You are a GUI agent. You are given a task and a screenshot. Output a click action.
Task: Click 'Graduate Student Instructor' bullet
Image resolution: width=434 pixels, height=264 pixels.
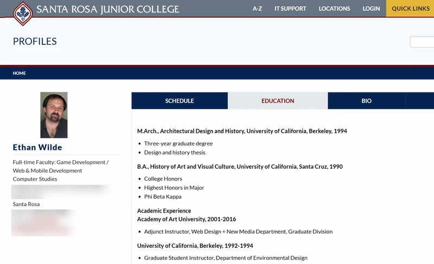[226, 258]
